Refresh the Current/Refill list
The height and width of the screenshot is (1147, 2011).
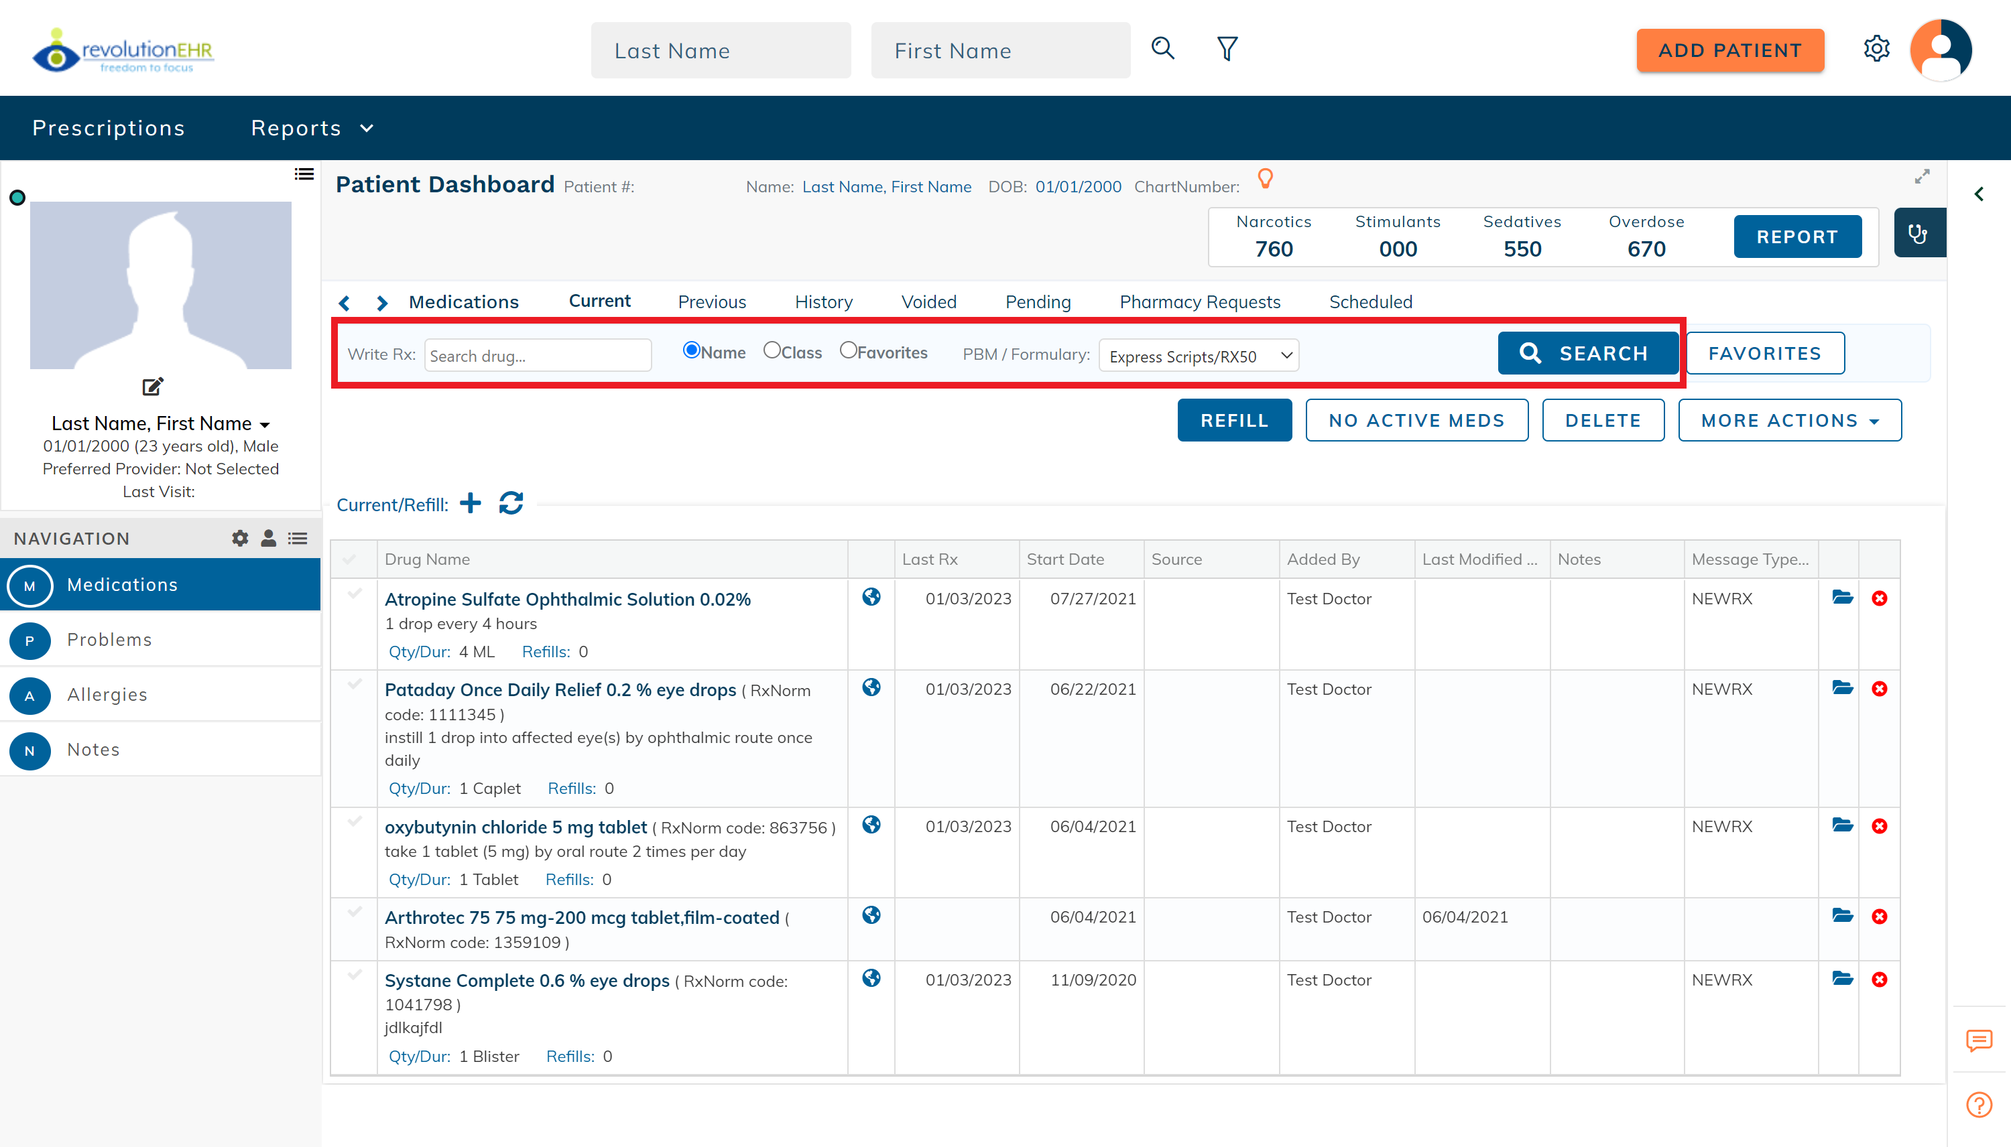511,503
